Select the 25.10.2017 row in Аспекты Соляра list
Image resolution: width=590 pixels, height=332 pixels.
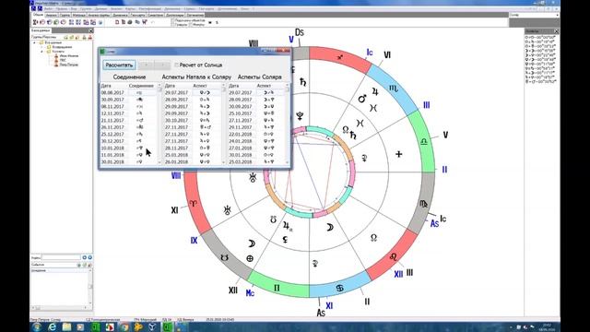pyautogui.click(x=256, y=113)
